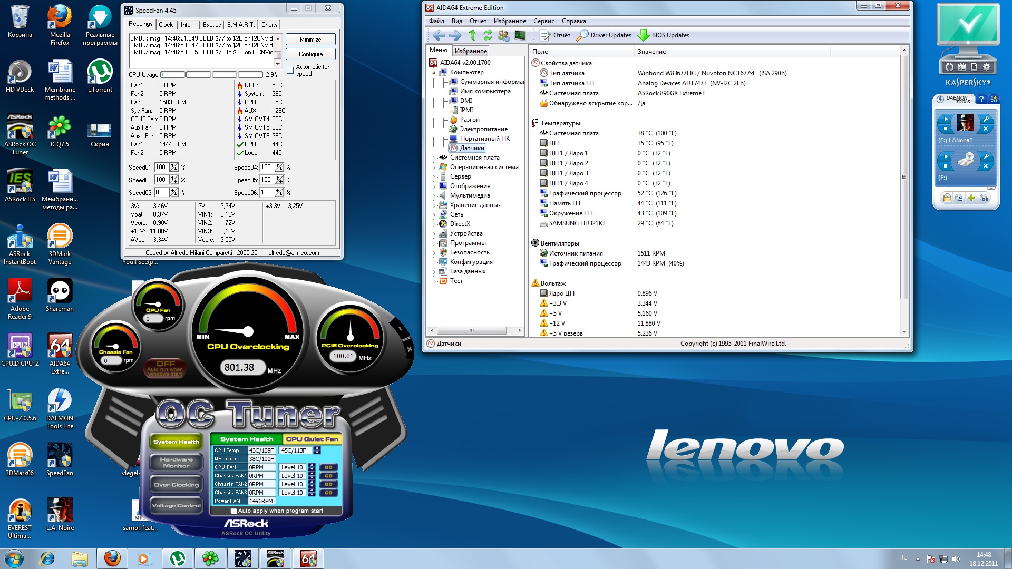Image resolution: width=1012 pixels, height=569 pixels.
Task: Open the Файл menu in AIDA64
Action: [436, 21]
